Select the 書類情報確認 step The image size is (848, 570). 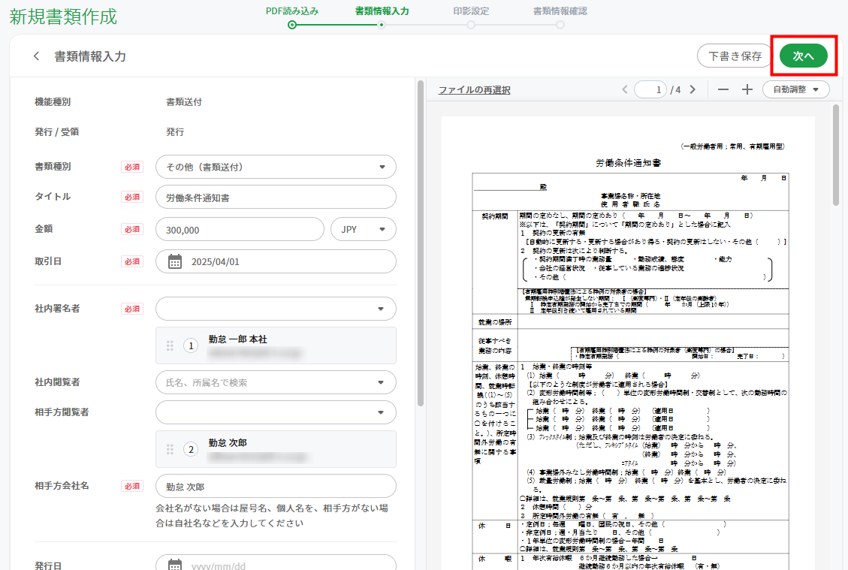click(560, 17)
